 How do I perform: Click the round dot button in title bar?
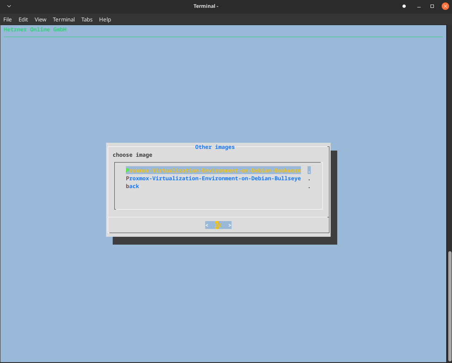coord(404,6)
